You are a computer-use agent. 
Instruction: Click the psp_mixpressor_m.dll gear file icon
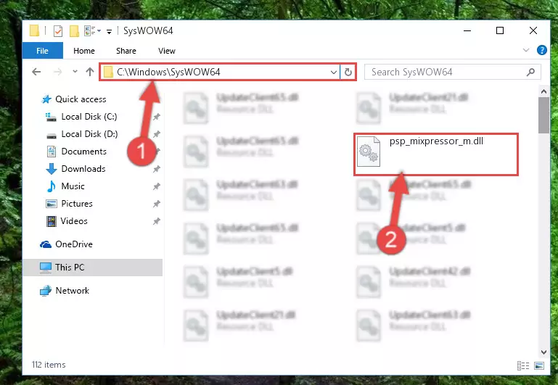[x=369, y=152]
